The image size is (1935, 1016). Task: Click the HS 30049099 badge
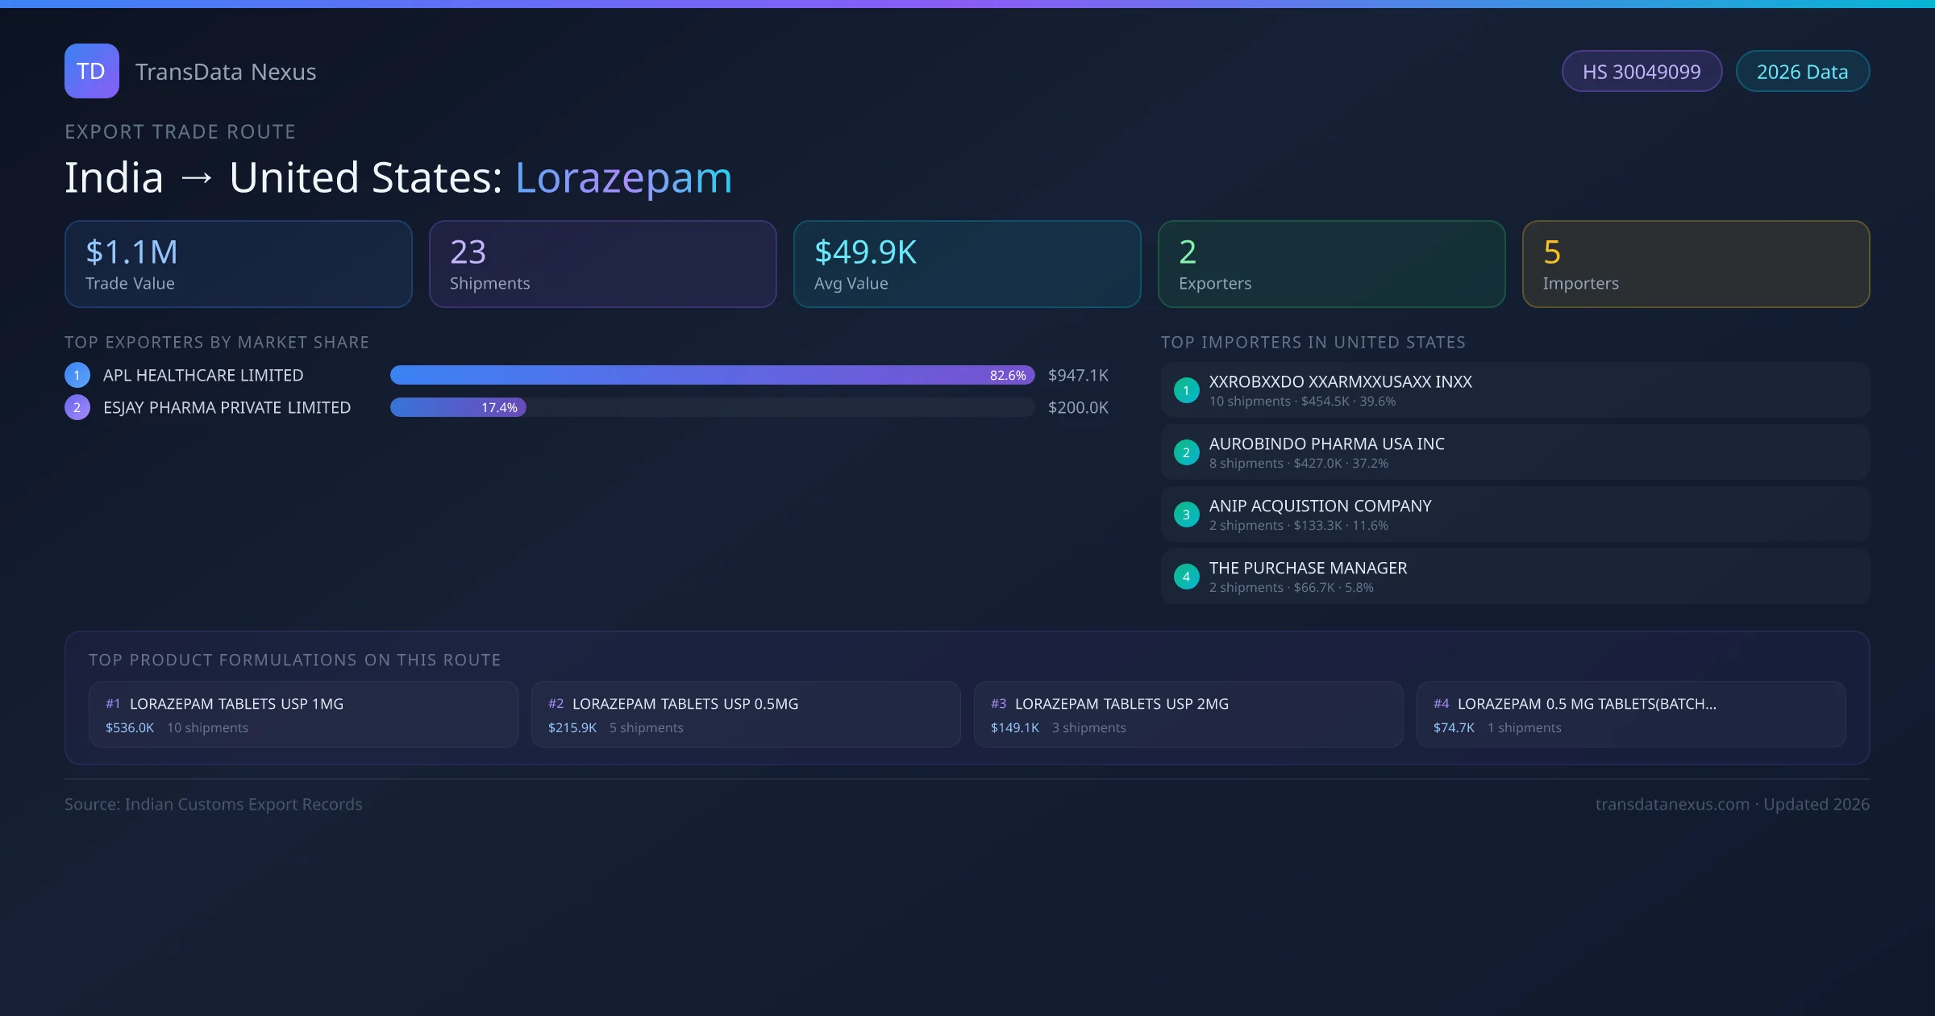[1642, 72]
